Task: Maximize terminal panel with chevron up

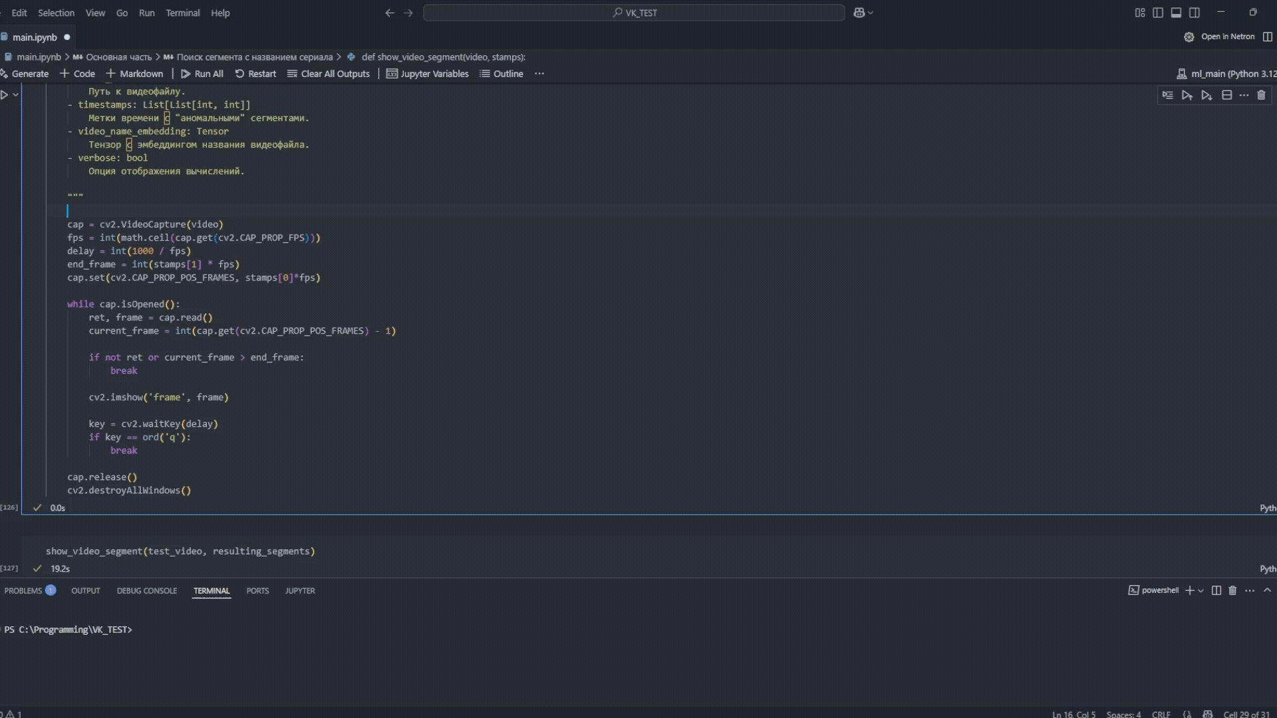Action: (x=1267, y=590)
